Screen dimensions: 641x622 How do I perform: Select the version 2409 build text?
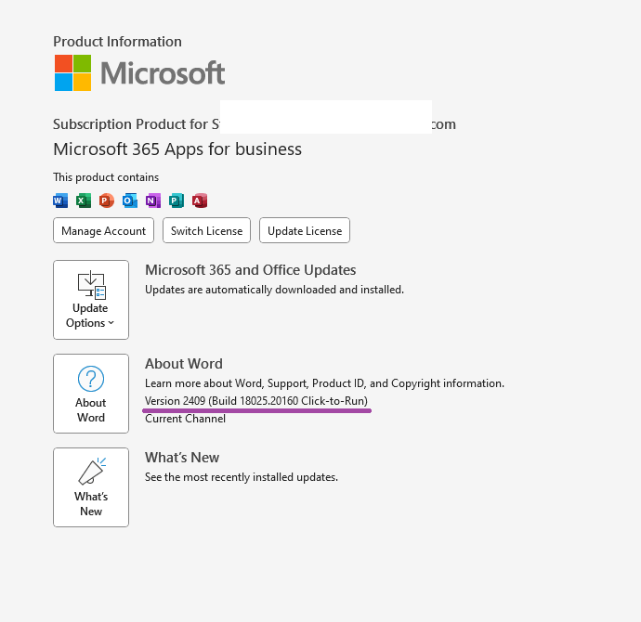[256, 401]
